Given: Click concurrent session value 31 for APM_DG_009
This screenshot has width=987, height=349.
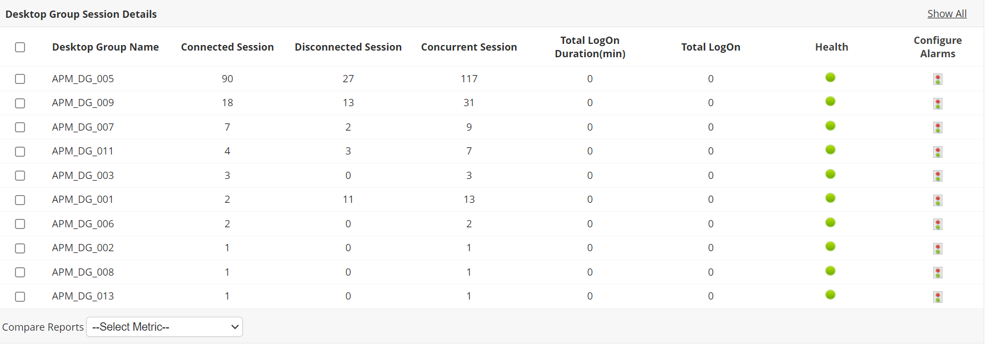Looking at the screenshot, I should (x=468, y=102).
